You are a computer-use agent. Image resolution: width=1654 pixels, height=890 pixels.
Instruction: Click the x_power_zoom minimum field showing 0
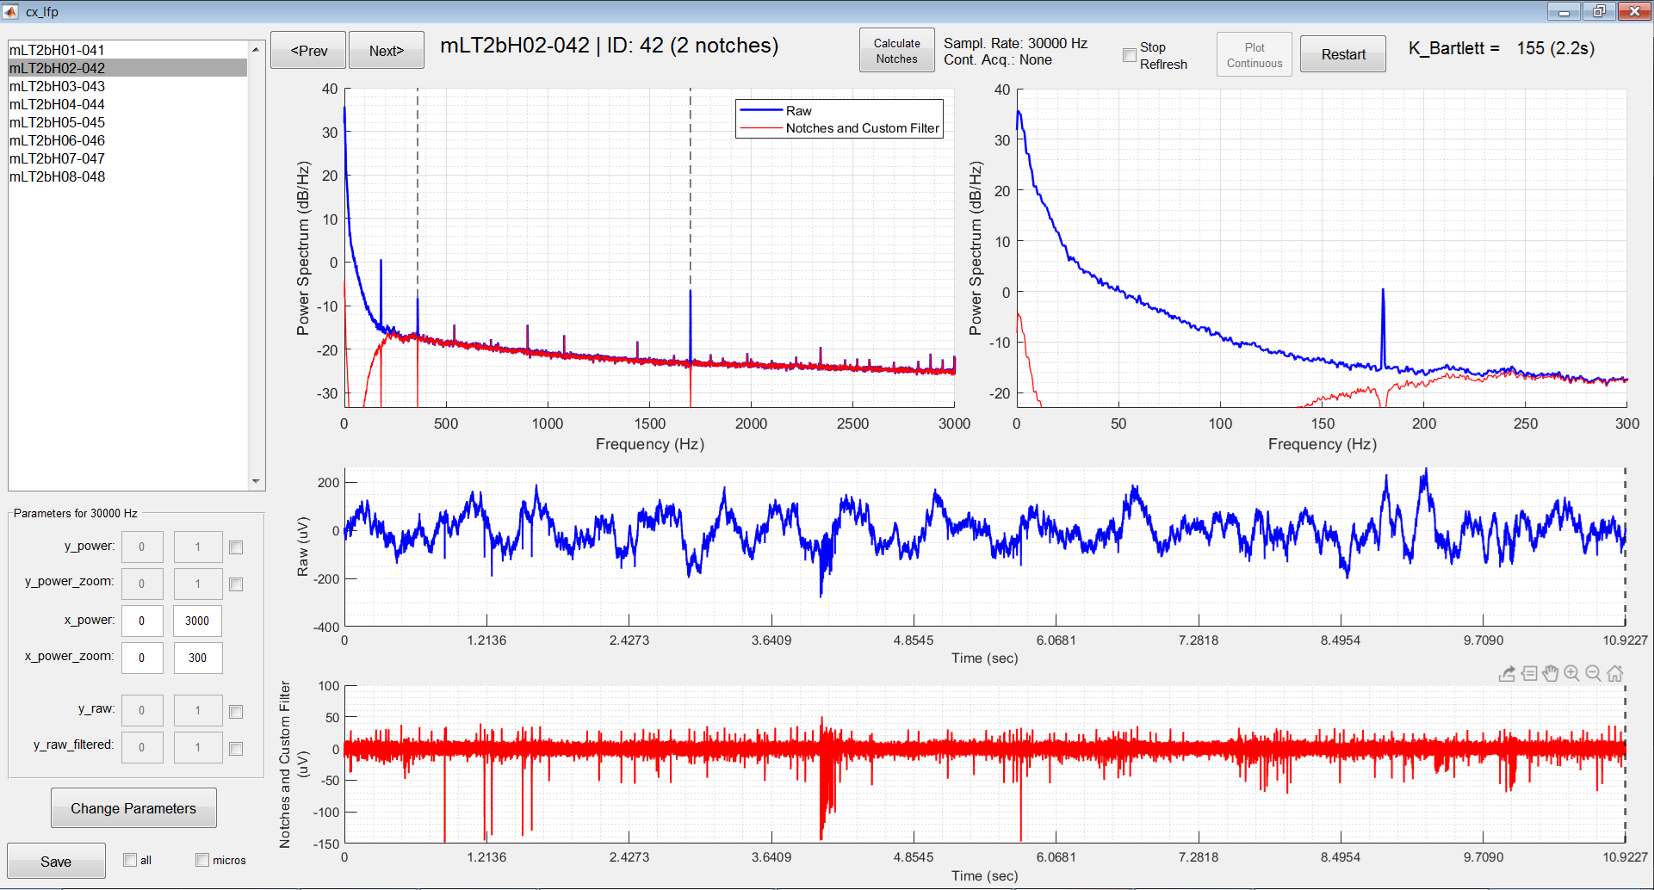tap(142, 658)
